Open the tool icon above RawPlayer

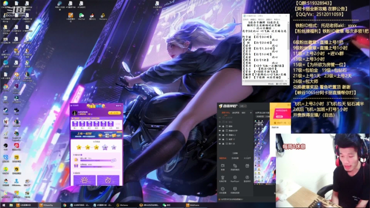pos(235,167)
